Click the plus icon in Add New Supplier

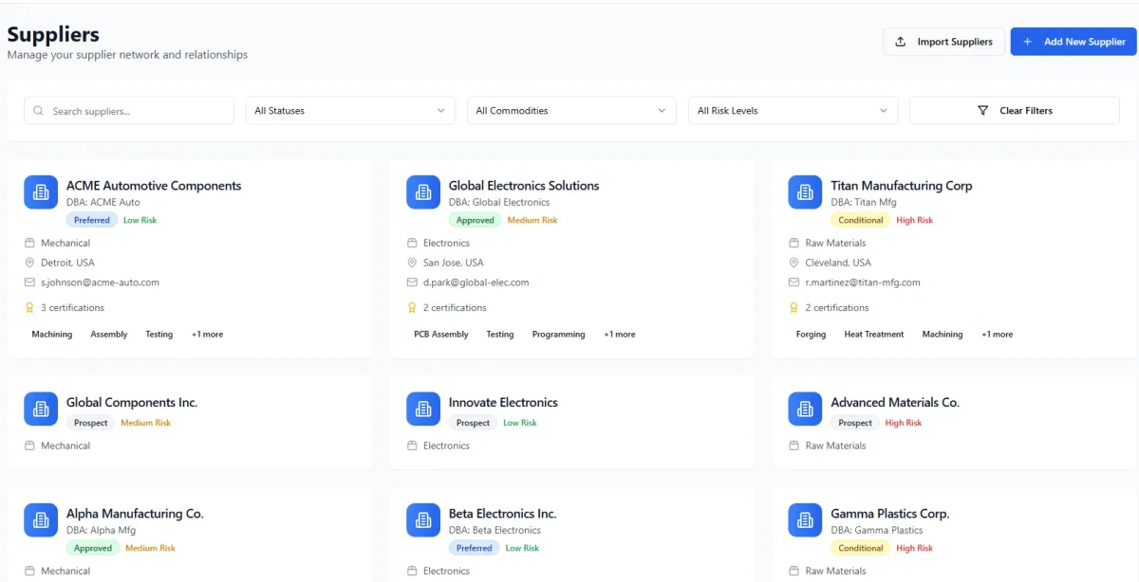tap(1028, 42)
